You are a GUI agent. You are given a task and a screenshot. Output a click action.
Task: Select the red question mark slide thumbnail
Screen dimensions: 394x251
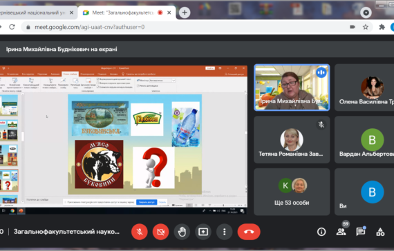[9, 180]
